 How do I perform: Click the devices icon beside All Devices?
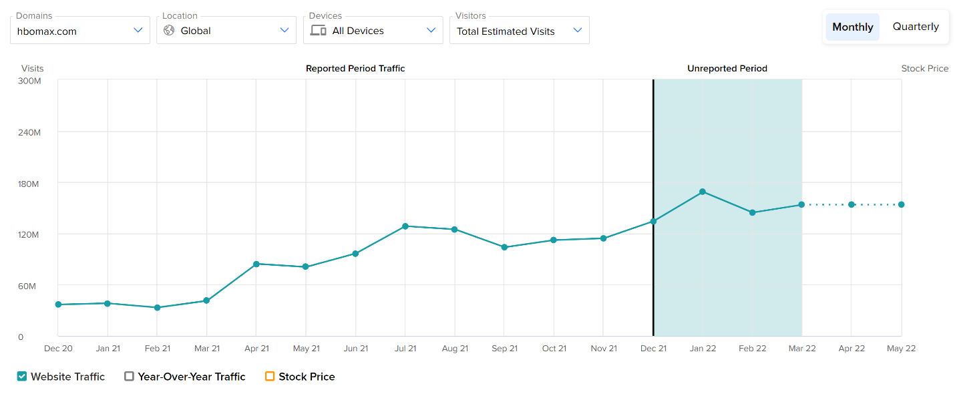[318, 31]
